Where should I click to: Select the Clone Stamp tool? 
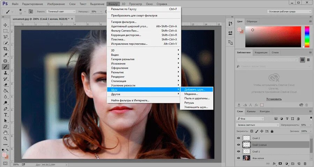(5, 73)
